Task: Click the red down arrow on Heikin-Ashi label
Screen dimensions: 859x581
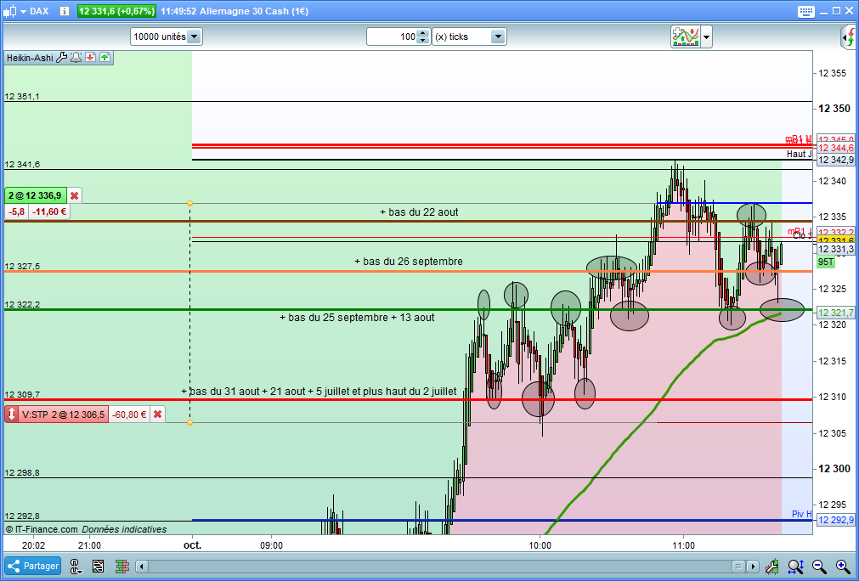Action: 90,58
